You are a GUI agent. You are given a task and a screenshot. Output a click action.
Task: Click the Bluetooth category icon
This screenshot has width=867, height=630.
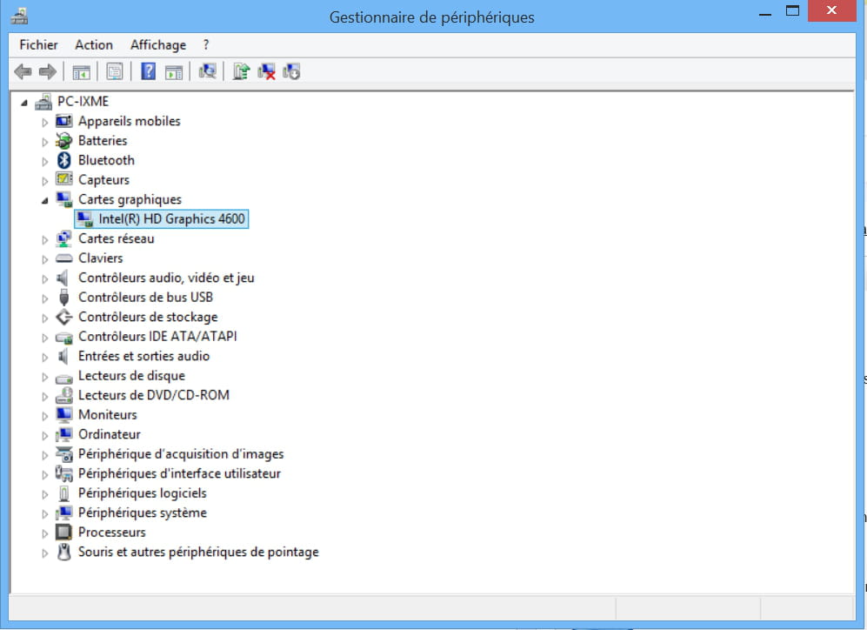64,160
